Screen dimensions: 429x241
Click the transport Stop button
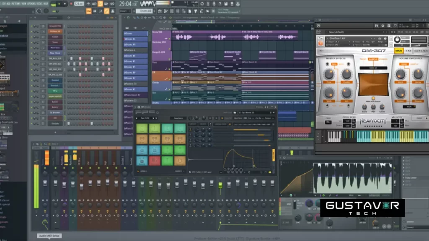65,4
